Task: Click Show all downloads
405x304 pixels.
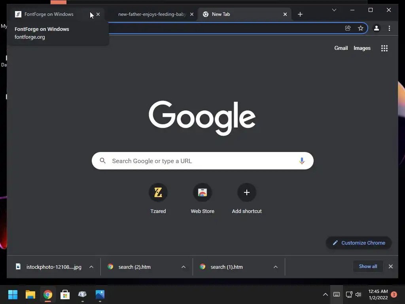Action: pyautogui.click(x=368, y=266)
